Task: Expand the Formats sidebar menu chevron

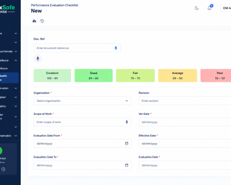Action: (x=16, y=51)
